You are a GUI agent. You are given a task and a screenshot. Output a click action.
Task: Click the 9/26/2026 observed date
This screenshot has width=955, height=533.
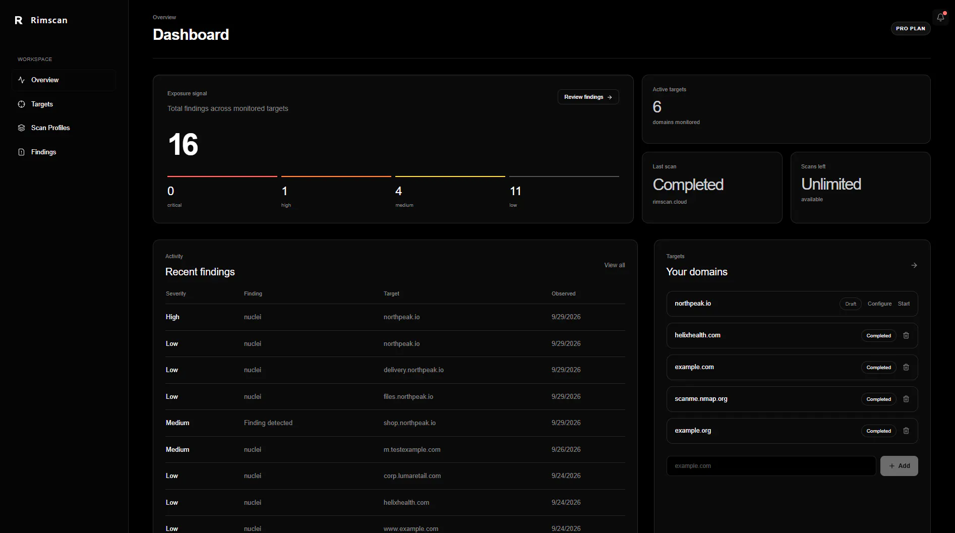(566, 449)
